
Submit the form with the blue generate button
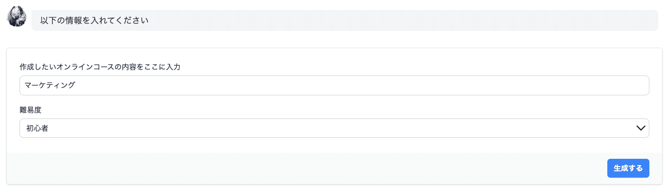tap(628, 168)
